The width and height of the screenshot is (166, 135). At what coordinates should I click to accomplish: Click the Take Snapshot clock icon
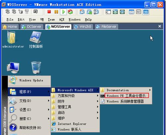(x=82, y=12)
